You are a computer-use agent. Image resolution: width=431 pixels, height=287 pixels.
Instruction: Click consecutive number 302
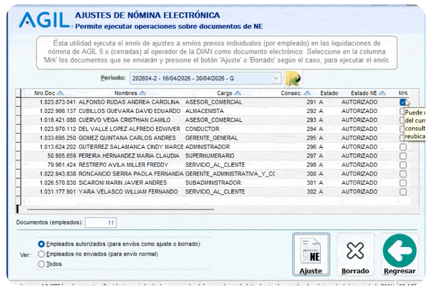[x=311, y=192]
